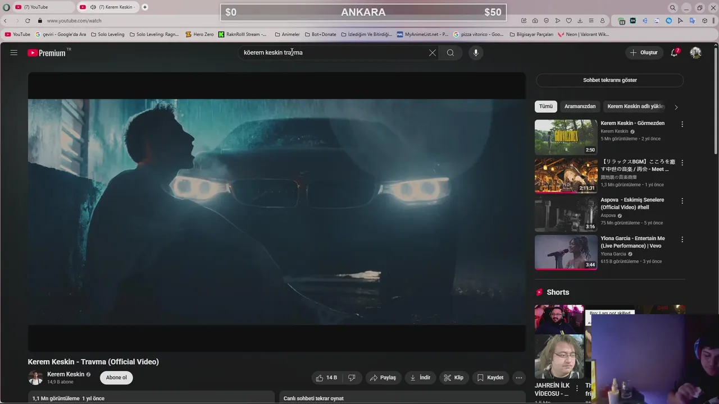Image resolution: width=719 pixels, height=404 pixels.
Task: Take snapshot with camera icon
Action: point(535,21)
